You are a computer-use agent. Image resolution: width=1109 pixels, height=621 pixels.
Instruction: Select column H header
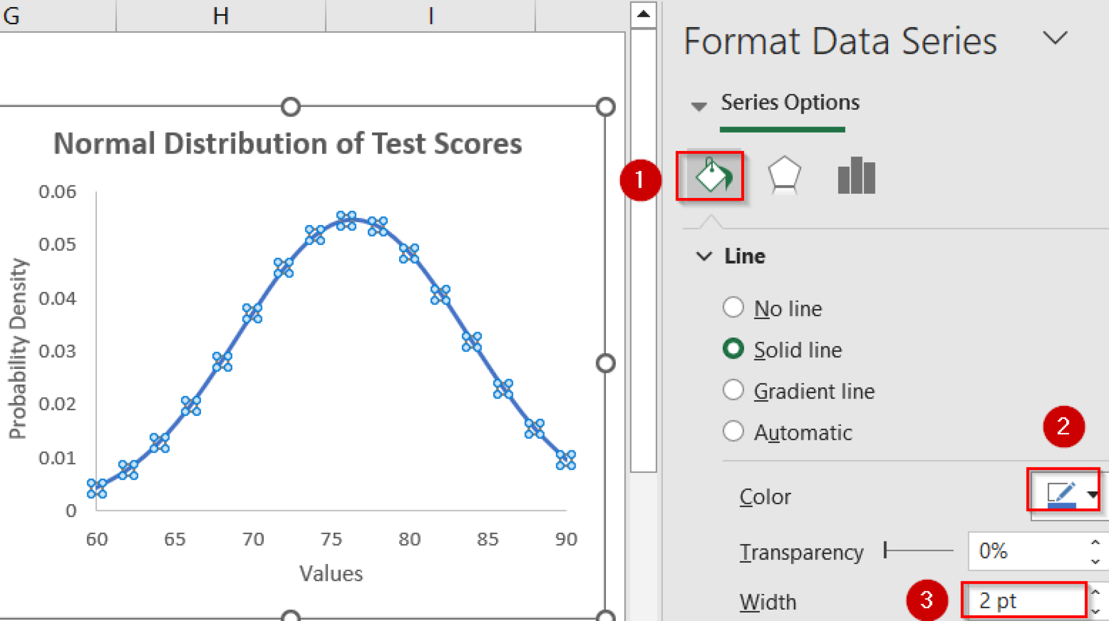click(x=220, y=16)
